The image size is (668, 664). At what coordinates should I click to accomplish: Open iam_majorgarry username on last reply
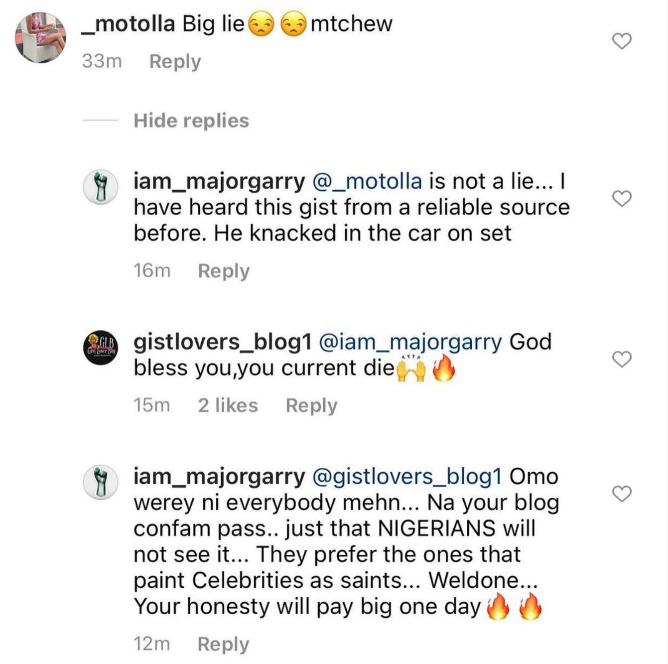[x=219, y=477]
